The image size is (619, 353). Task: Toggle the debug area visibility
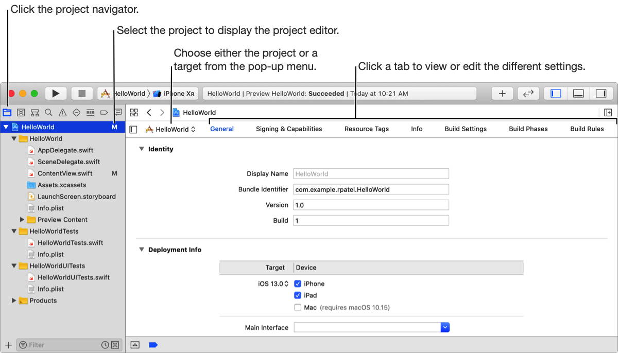[x=578, y=93]
